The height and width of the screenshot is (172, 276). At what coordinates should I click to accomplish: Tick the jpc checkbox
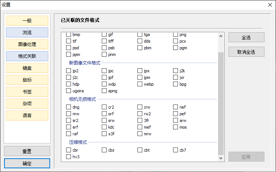tap(104, 71)
